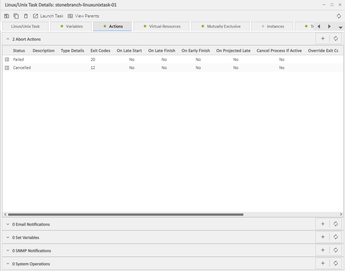Refresh the task details window
The height and width of the screenshot is (271, 345).
point(339,16)
